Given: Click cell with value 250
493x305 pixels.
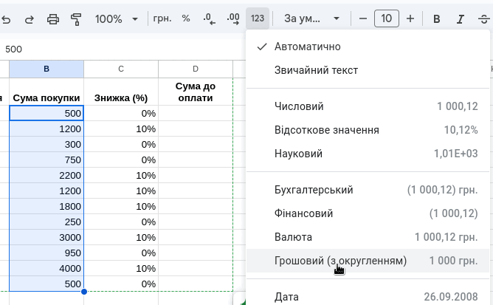Looking at the screenshot, I should pos(46,222).
